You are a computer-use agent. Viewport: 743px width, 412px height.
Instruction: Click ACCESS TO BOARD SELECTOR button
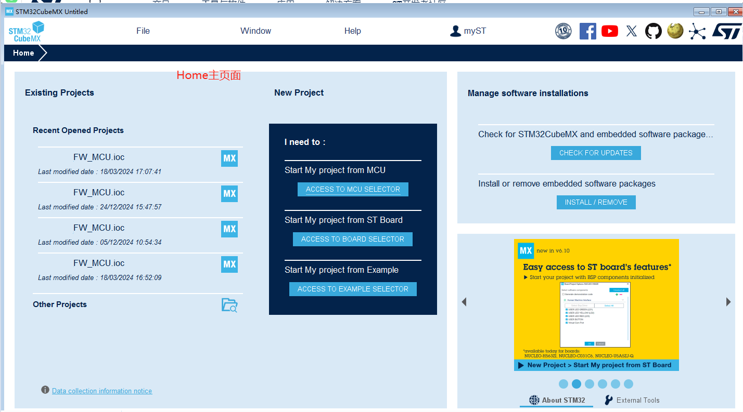[x=353, y=240]
